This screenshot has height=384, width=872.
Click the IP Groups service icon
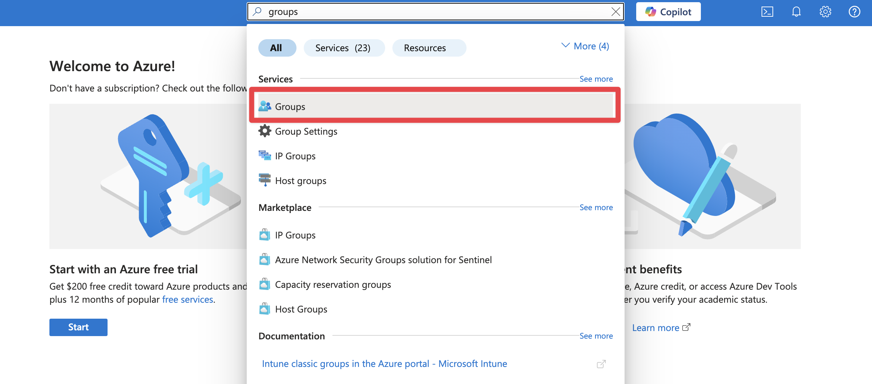[265, 156]
